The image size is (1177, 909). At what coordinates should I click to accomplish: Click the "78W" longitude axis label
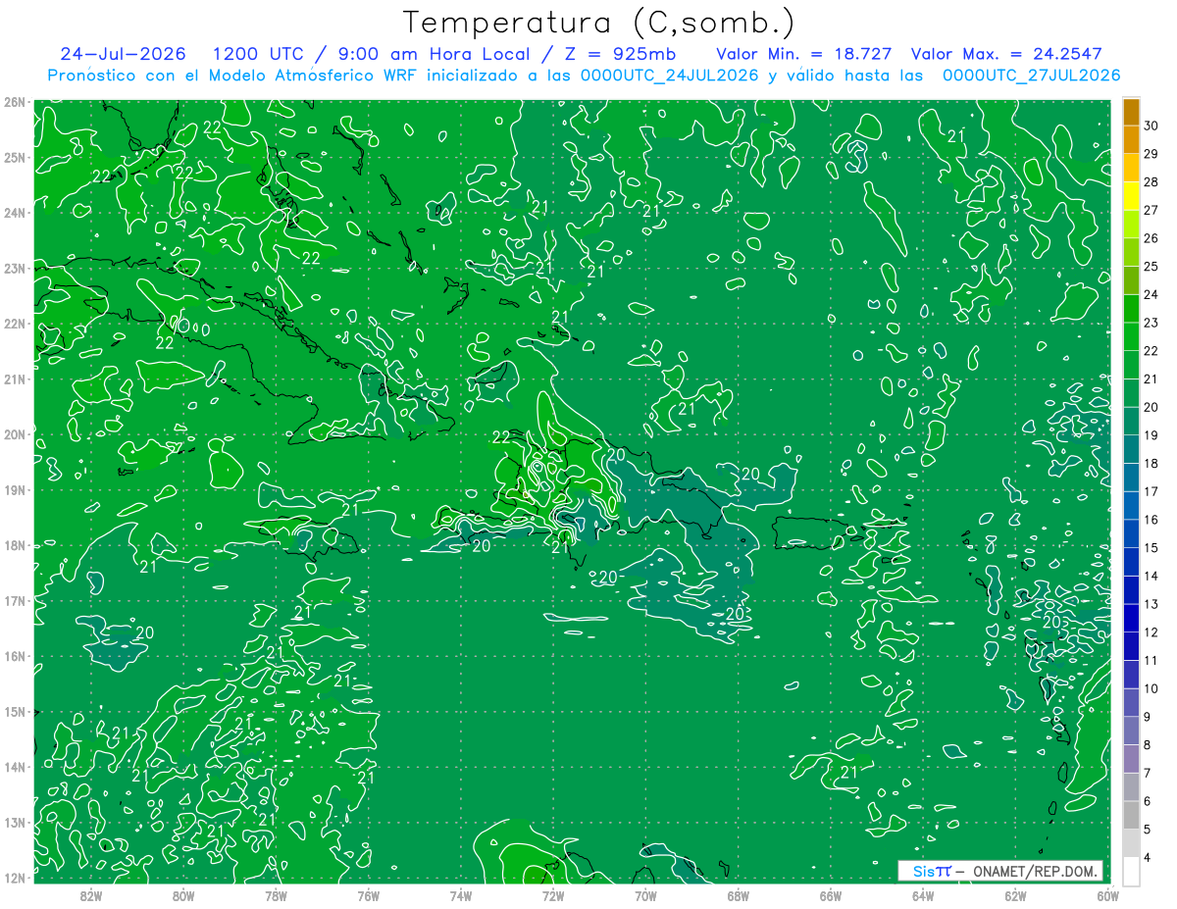point(276,895)
